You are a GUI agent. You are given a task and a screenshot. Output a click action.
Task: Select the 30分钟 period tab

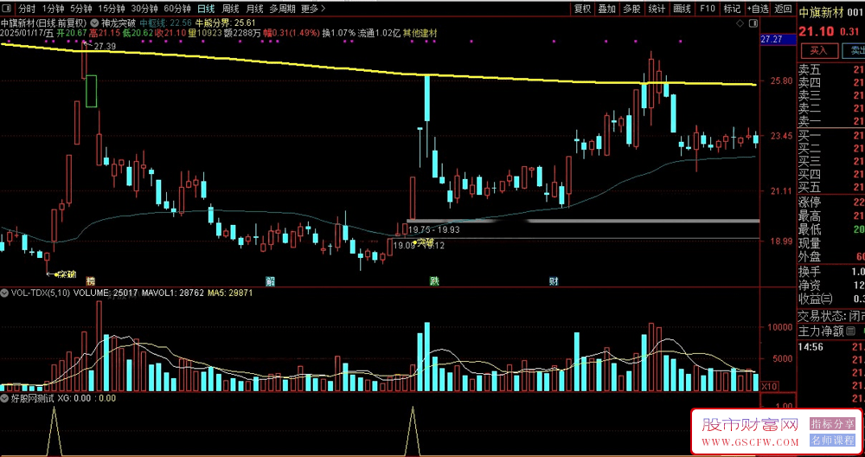point(144,9)
